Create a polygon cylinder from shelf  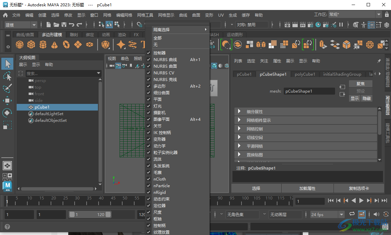(43, 45)
